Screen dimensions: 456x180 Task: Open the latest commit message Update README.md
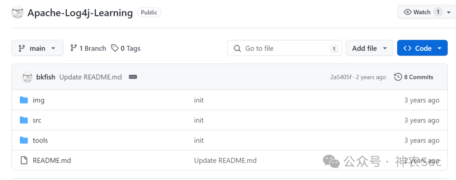91,77
